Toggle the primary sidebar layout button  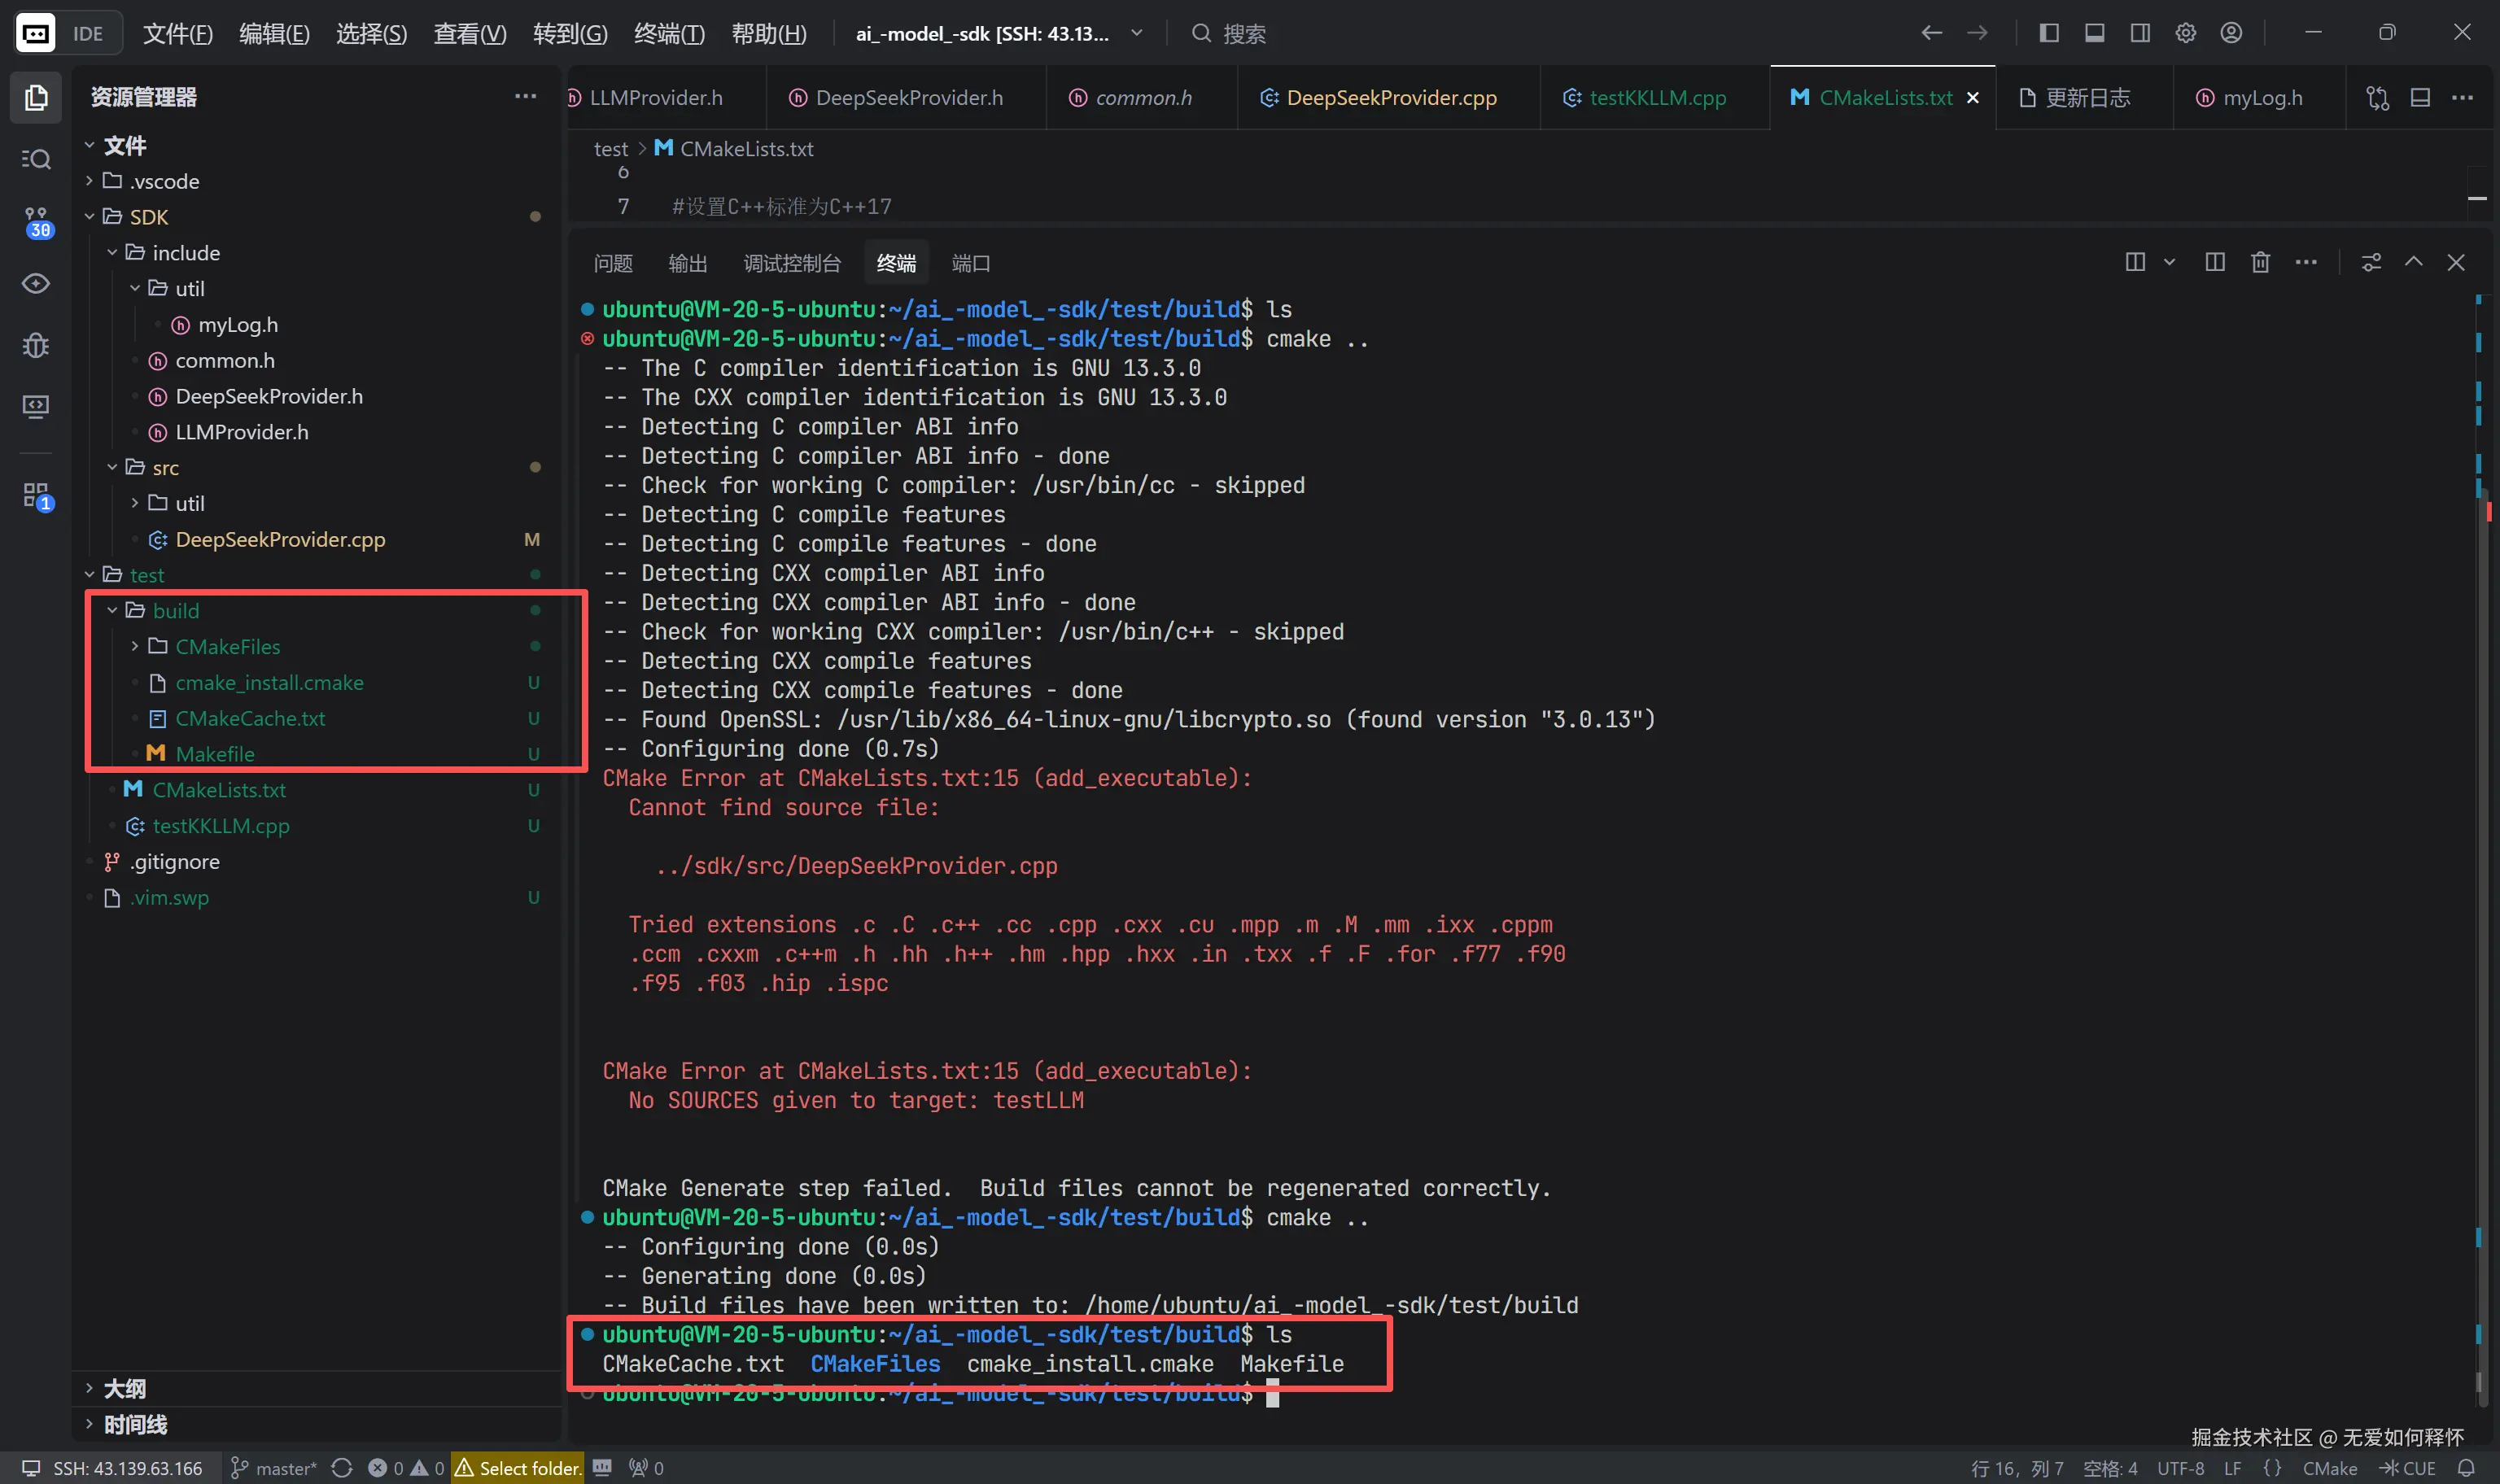click(x=2048, y=33)
